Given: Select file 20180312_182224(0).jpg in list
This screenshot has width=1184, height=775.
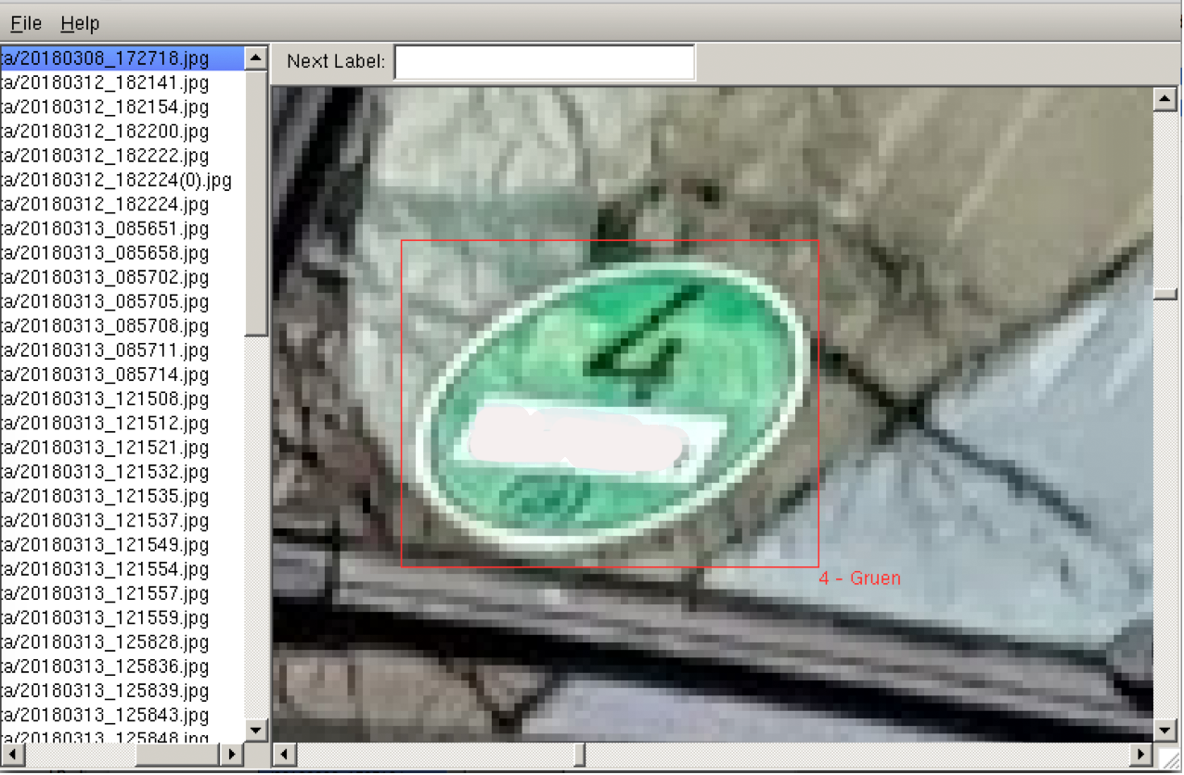Looking at the screenshot, I should (116, 180).
